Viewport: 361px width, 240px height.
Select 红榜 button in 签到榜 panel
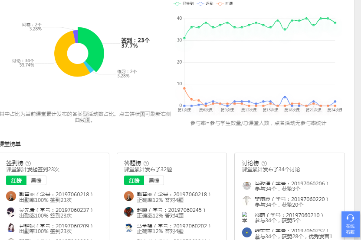[x=16, y=180]
